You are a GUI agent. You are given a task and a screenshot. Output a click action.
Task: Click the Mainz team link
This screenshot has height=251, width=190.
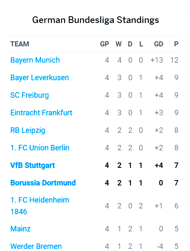(x=21, y=229)
